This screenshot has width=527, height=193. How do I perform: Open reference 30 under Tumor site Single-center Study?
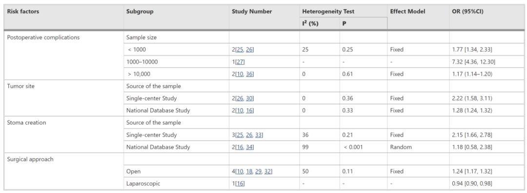click(x=249, y=98)
